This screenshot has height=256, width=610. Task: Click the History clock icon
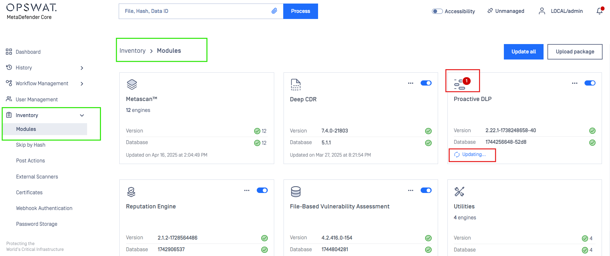(9, 67)
